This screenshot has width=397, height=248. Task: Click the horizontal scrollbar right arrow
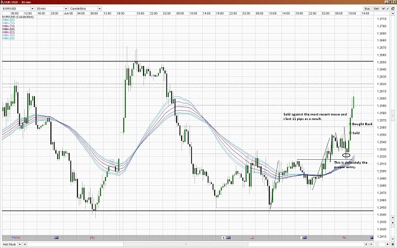[x=366, y=244]
